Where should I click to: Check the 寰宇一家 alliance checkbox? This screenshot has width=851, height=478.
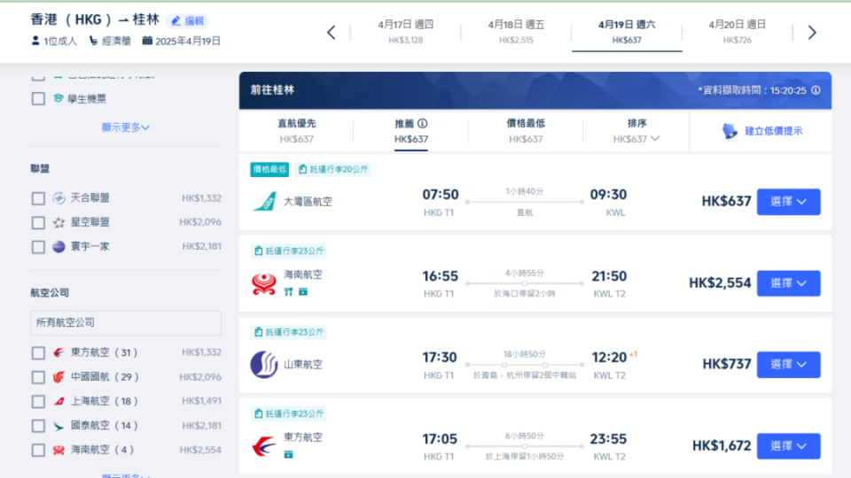coord(38,247)
